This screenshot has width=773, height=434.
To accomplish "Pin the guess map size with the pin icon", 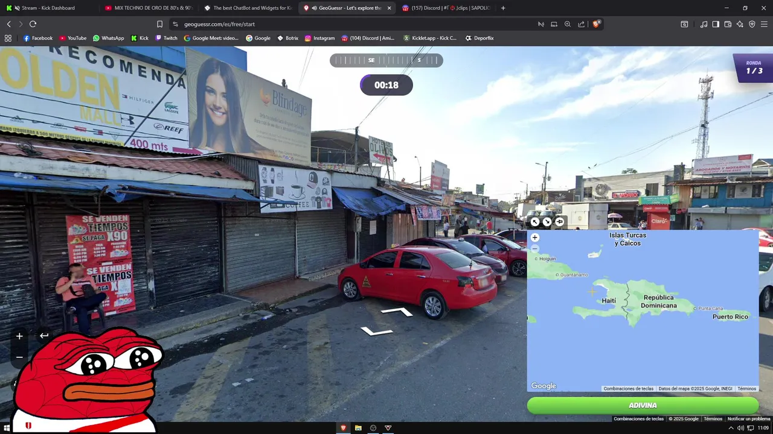I will [x=559, y=222].
